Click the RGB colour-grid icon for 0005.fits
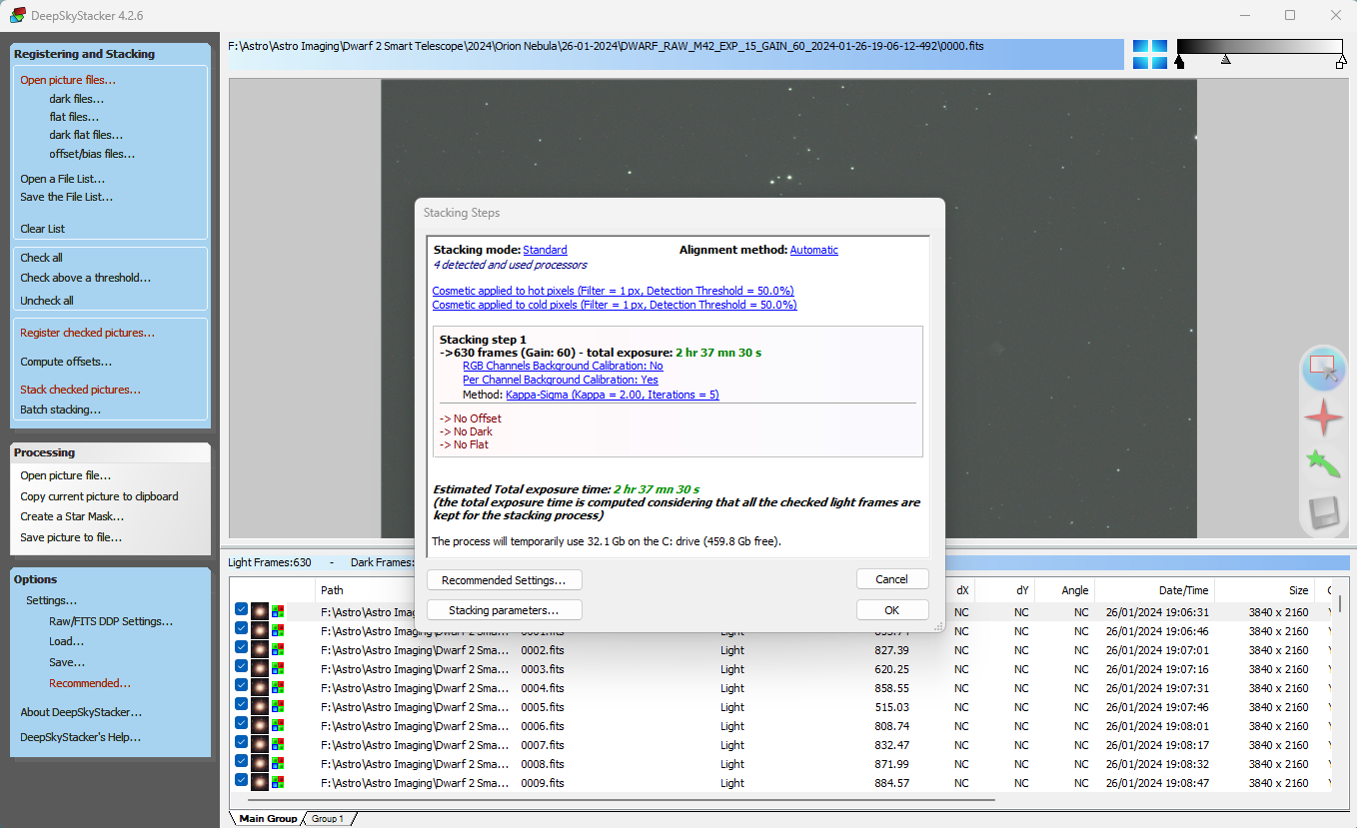This screenshot has width=1357, height=828. (278, 707)
